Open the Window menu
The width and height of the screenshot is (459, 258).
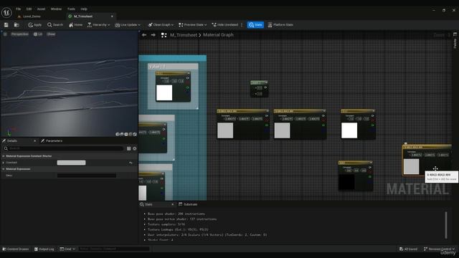[x=56, y=9]
